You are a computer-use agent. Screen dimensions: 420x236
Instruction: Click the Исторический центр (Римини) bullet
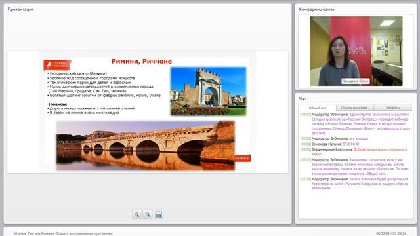point(77,73)
